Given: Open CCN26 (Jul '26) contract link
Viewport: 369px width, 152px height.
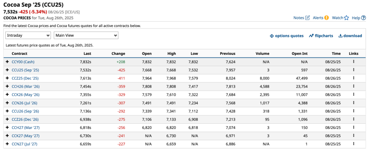Looking at the screenshot, I should pos(25,103).
